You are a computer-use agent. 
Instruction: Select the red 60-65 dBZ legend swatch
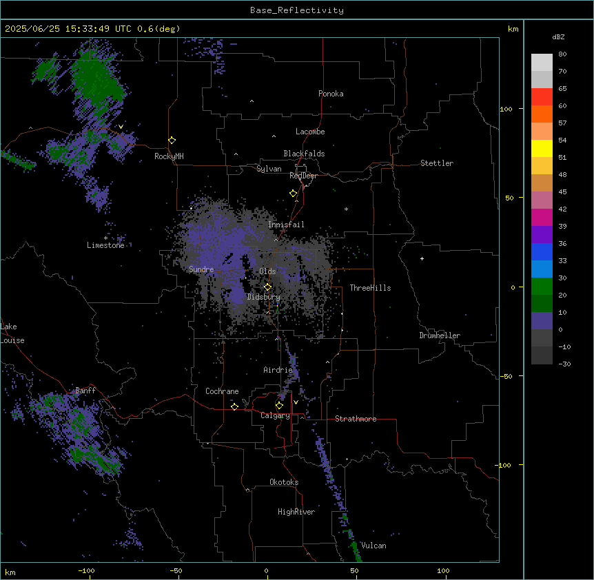tap(542, 97)
